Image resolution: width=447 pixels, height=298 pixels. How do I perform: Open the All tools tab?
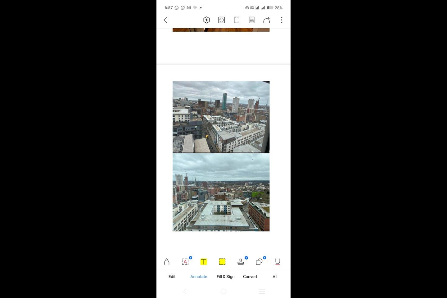click(275, 277)
